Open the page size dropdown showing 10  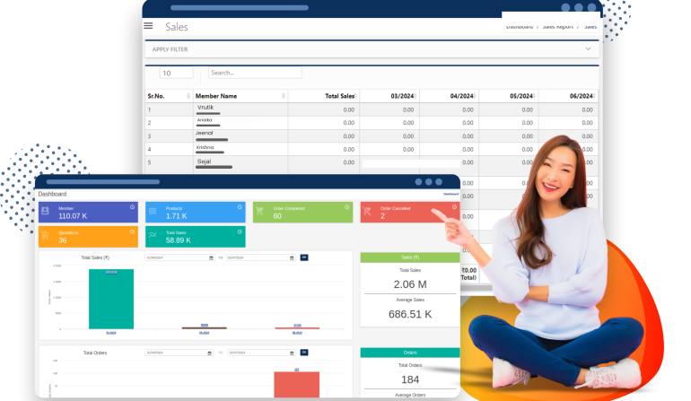(x=176, y=73)
